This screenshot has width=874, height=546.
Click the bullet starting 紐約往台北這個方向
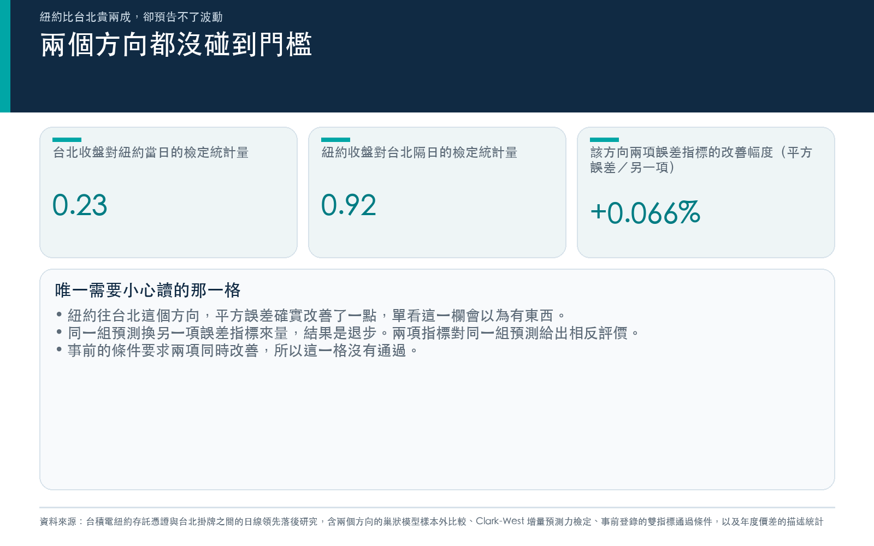pos(311,316)
